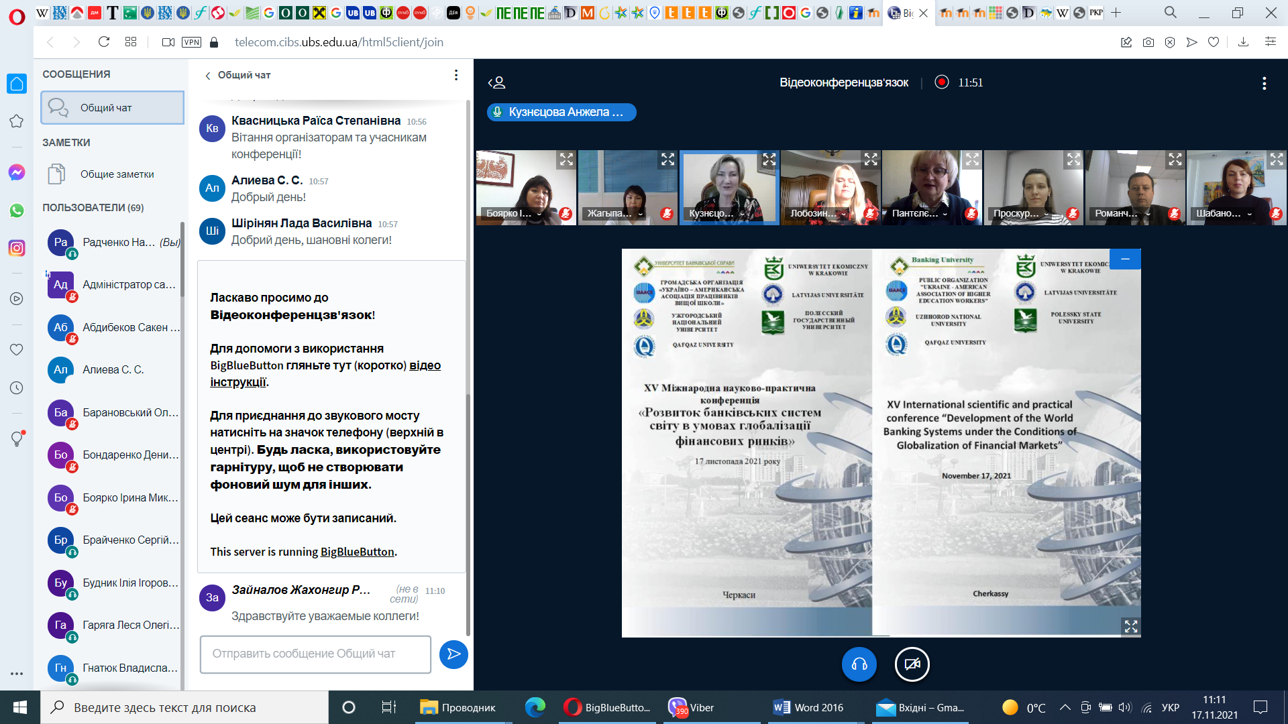
Task: Toggle the share webcam button
Action: pos(912,664)
